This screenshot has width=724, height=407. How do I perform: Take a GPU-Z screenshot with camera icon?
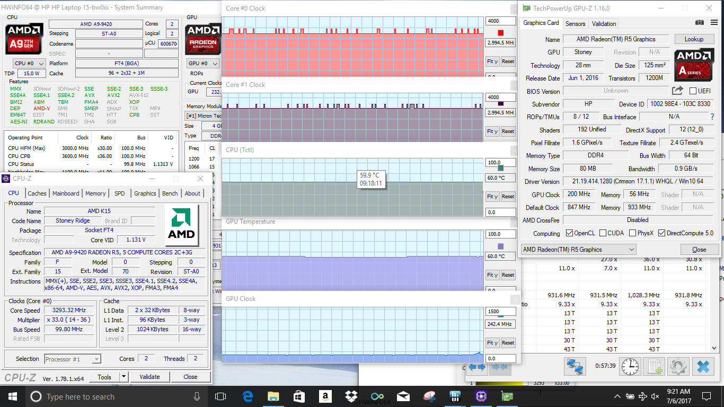[x=700, y=23]
